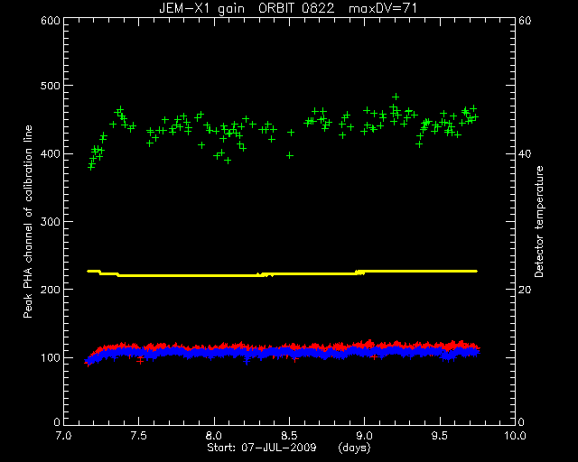Click the maxDV=71 text in title

pos(383,8)
